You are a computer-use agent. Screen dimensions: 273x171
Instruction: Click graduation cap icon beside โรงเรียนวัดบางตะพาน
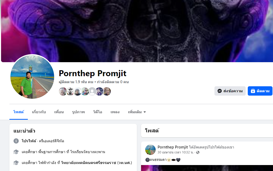tap(16, 152)
